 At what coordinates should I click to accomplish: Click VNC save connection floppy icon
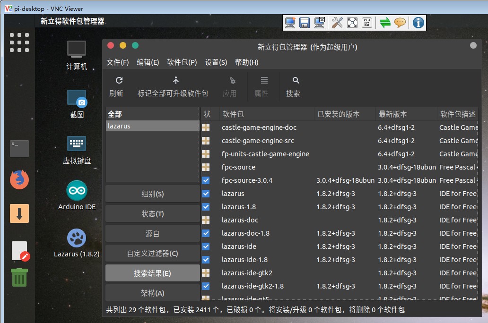coord(305,23)
